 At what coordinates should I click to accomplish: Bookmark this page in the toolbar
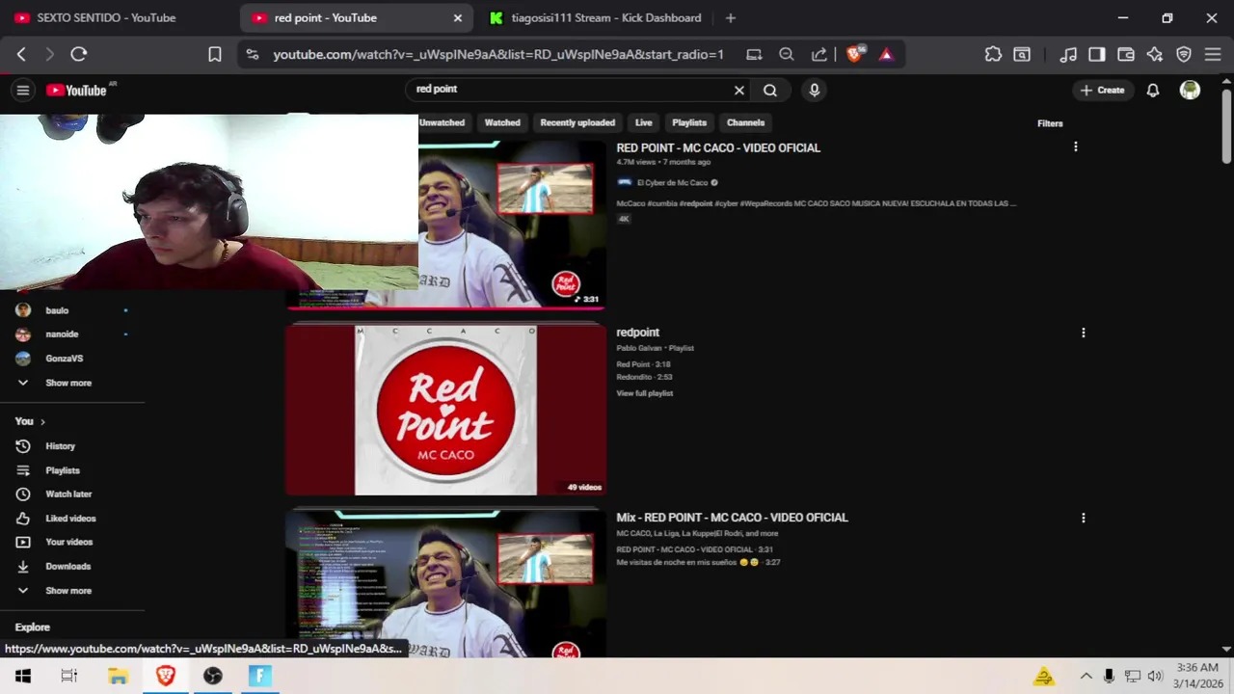pyautogui.click(x=215, y=54)
